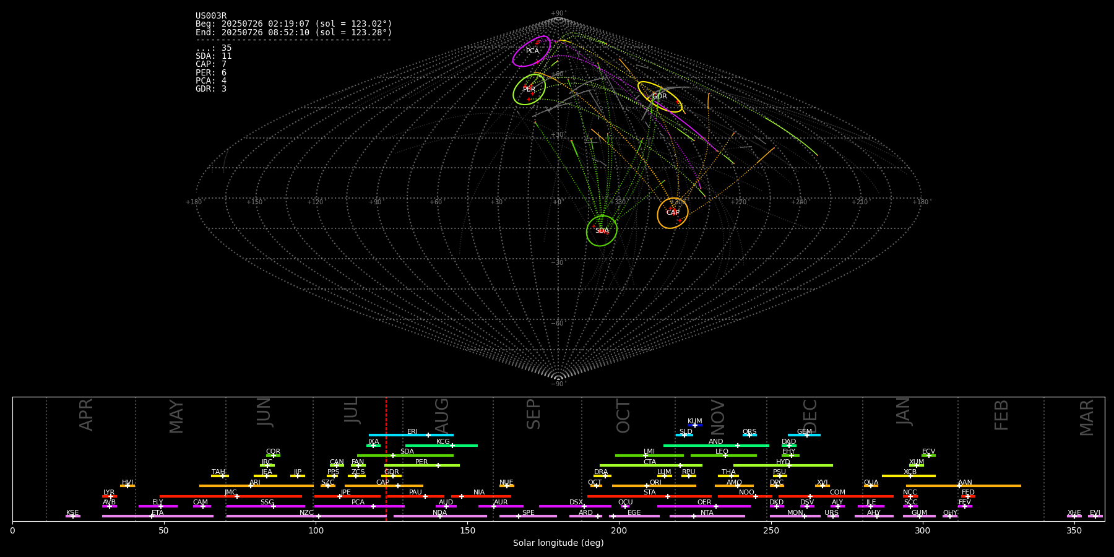Click the 'CAP: 7' count in the legend
Screen dimensions: 1114x557
(211, 64)
